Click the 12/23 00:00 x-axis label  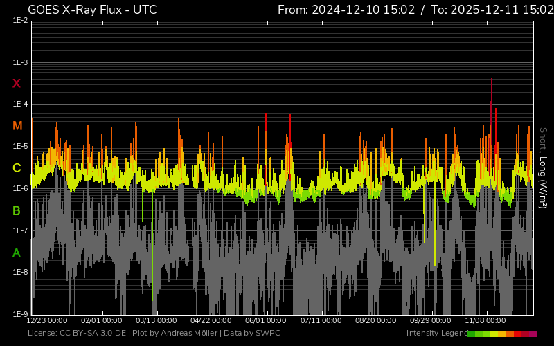point(47,321)
